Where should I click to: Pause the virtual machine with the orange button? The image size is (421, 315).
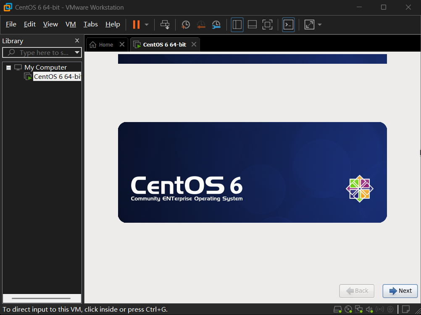[136, 25]
